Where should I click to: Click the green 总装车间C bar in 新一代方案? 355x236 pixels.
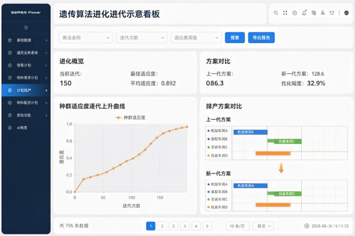click(285, 194)
